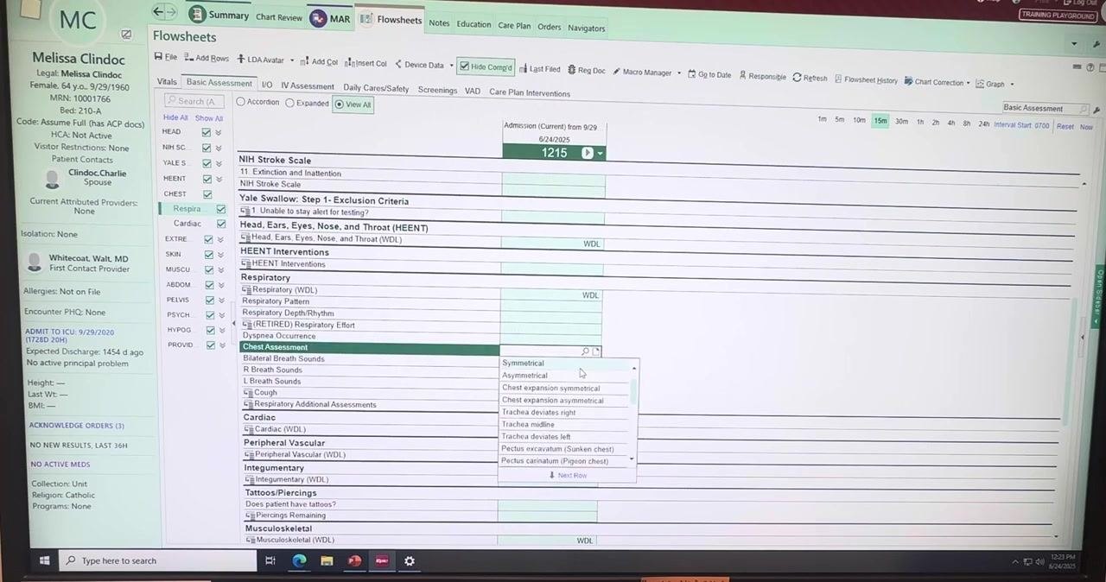Screen dimensions: 1106x582
Task: Open the MAR activity tab
Action: click(x=331, y=18)
